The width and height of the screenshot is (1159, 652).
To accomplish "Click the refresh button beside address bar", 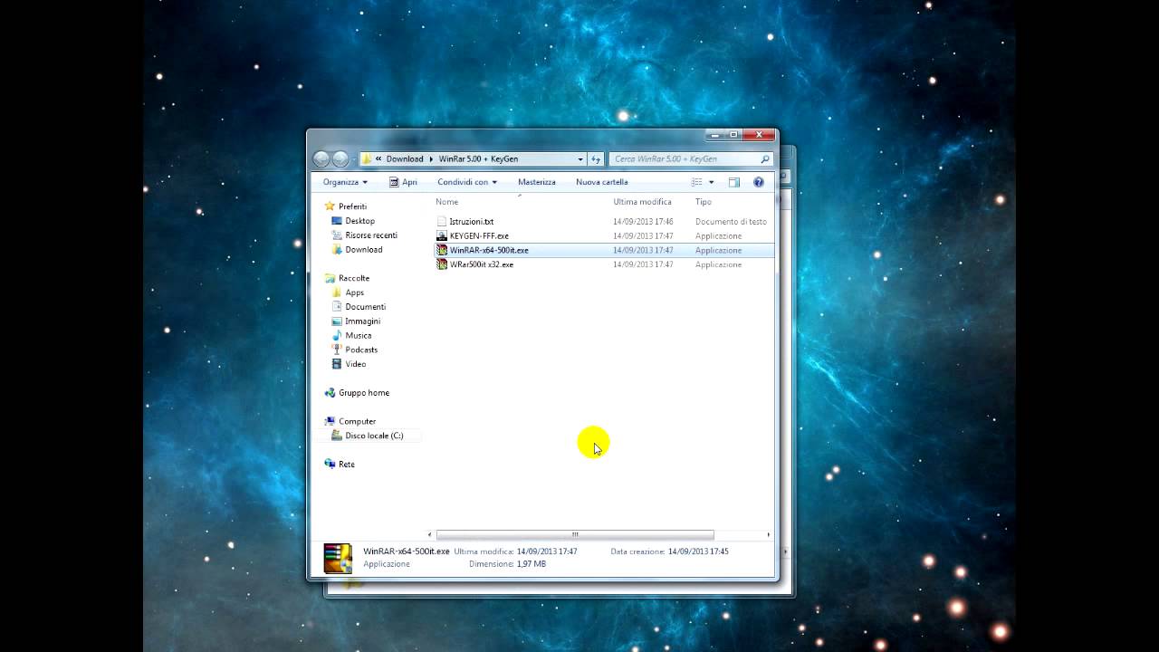I will [596, 158].
